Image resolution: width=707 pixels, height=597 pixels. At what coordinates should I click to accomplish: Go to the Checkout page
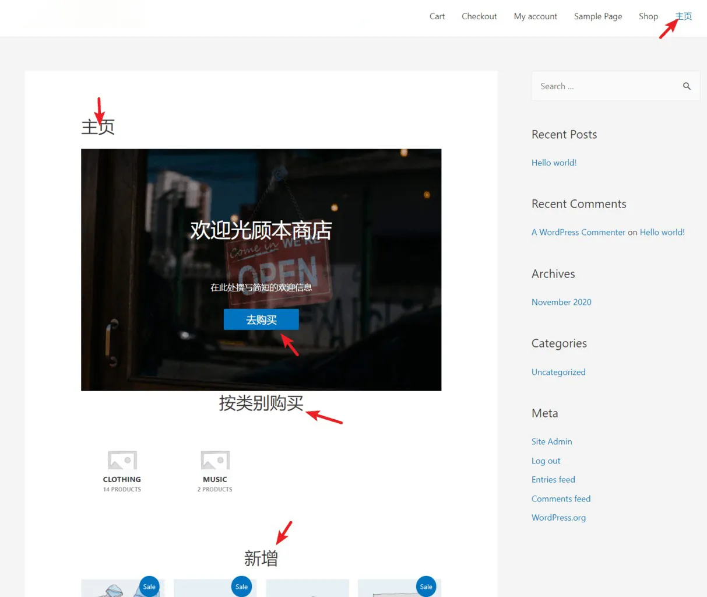[x=479, y=16]
